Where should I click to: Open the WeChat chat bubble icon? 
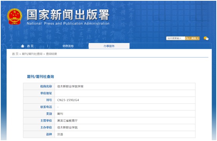[206, 38]
